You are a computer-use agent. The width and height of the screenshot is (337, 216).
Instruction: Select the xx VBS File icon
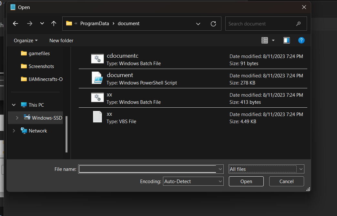(97, 117)
